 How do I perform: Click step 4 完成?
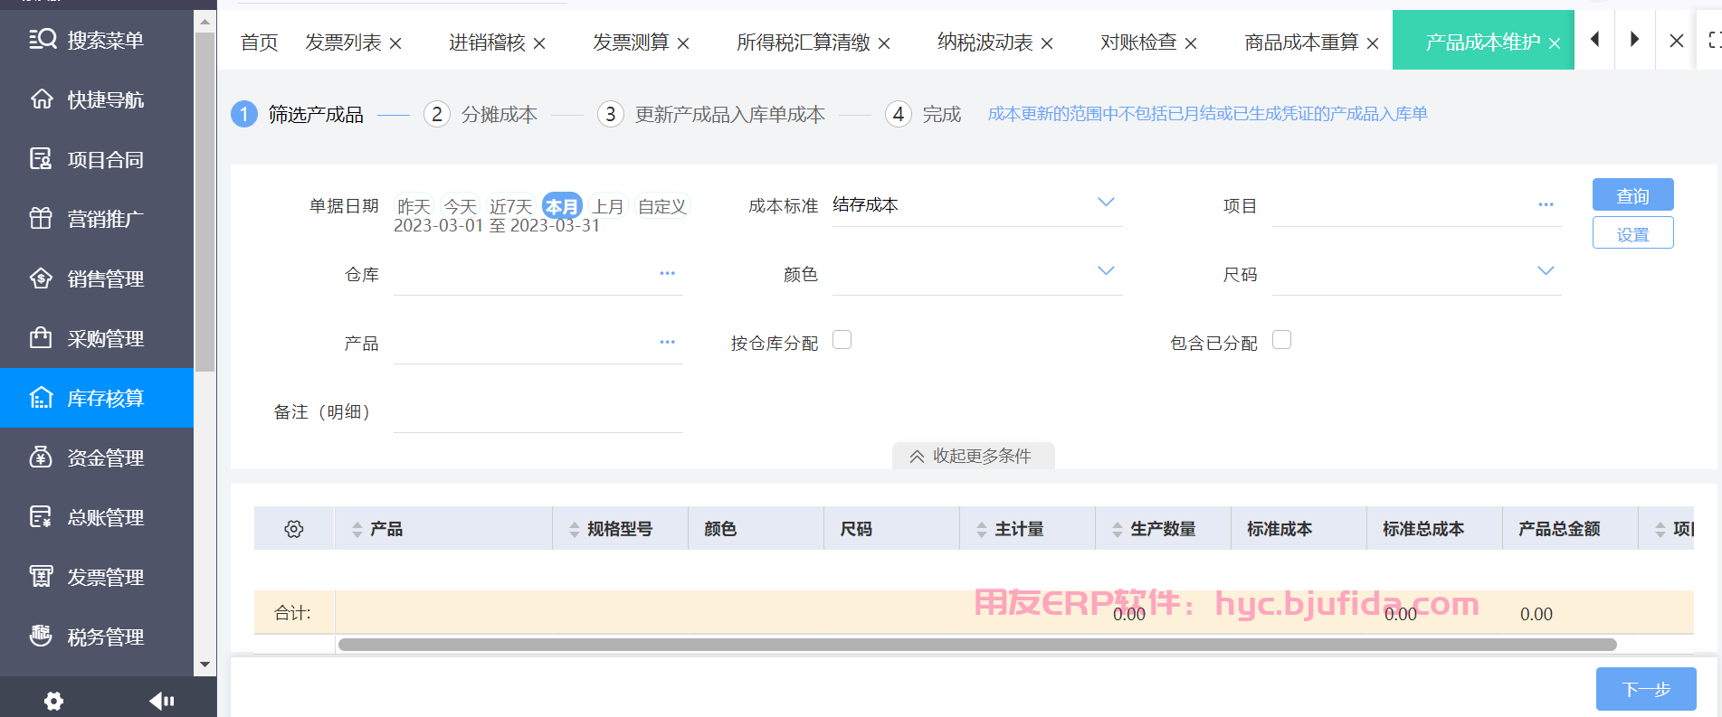[923, 114]
